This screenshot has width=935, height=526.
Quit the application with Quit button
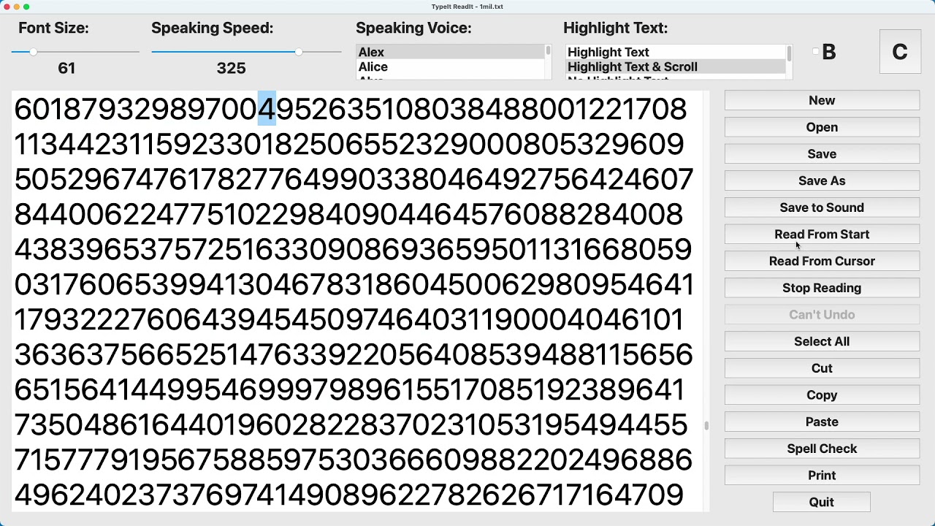822,502
